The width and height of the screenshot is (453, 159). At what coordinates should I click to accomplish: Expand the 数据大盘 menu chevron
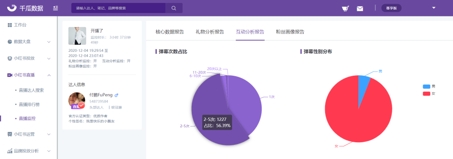pyautogui.click(x=49, y=42)
